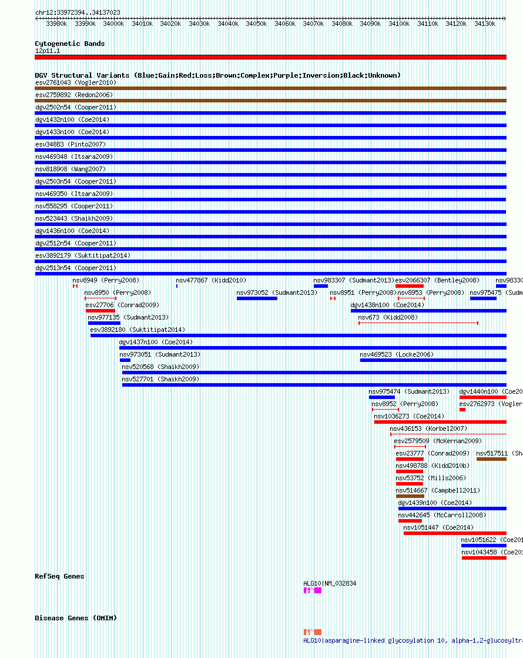Select the brown nsv514667 (Campbell2011) bar
Screen dimensions: 523x658
pos(410,496)
